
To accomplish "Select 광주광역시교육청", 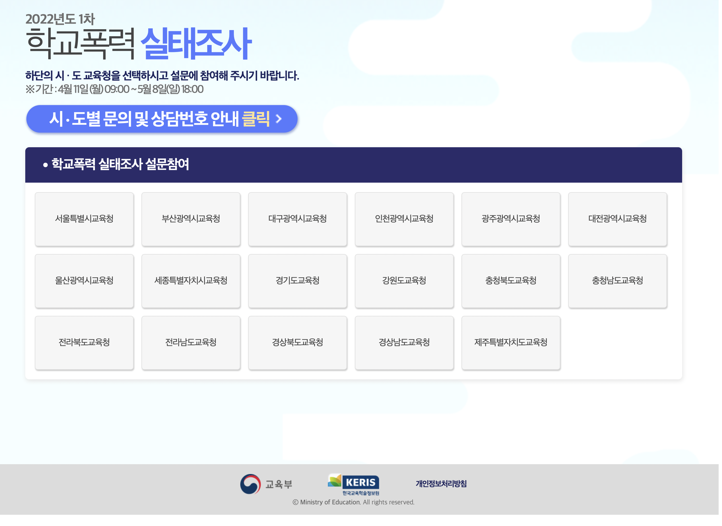I will tap(511, 219).
